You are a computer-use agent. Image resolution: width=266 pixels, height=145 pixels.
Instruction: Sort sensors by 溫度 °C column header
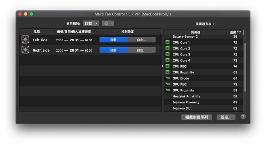click(235, 32)
